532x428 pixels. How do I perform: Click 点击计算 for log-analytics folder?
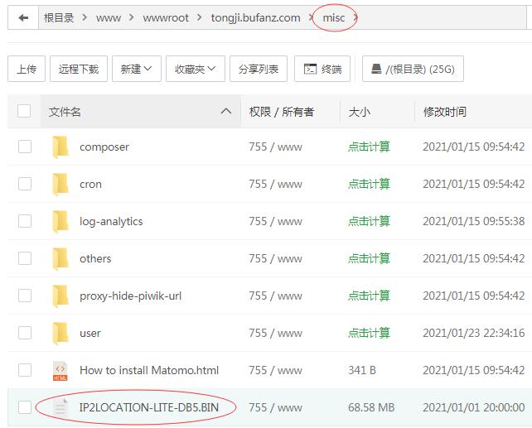(x=369, y=221)
